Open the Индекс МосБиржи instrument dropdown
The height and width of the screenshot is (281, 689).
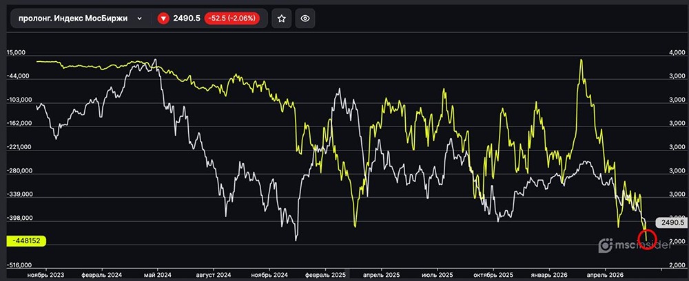(80, 19)
